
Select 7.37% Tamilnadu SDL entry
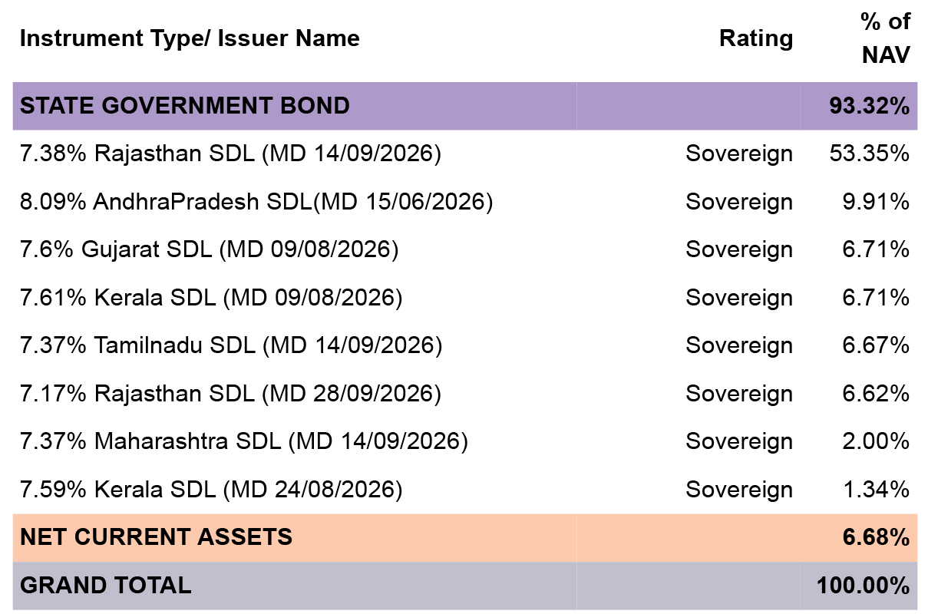tap(230, 345)
